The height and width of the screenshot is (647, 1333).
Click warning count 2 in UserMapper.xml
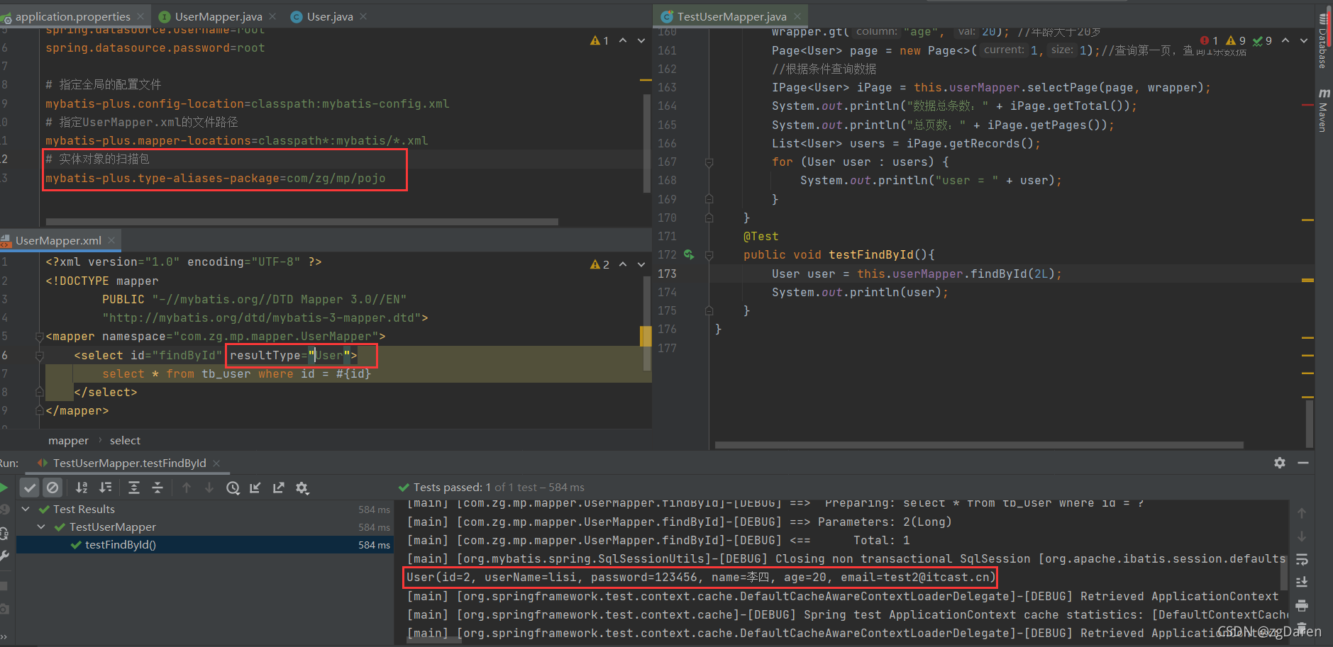600,264
